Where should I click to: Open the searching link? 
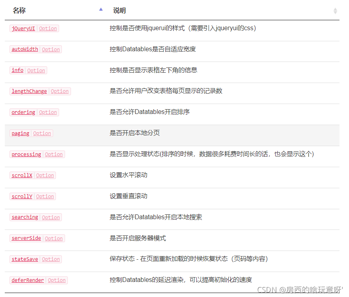tap(25, 217)
